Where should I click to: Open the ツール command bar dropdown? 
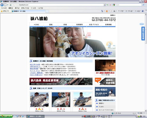(138, 11)
